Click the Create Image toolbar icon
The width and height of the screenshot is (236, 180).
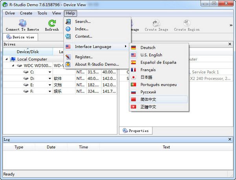click(x=157, y=23)
